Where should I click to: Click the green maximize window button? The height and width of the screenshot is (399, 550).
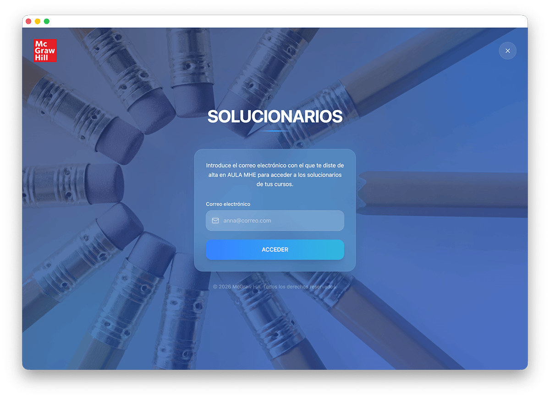click(47, 22)
